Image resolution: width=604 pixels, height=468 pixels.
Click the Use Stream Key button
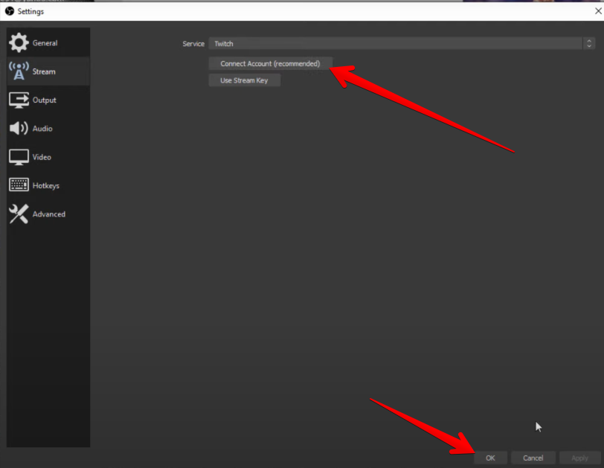(x=244, y=80)
